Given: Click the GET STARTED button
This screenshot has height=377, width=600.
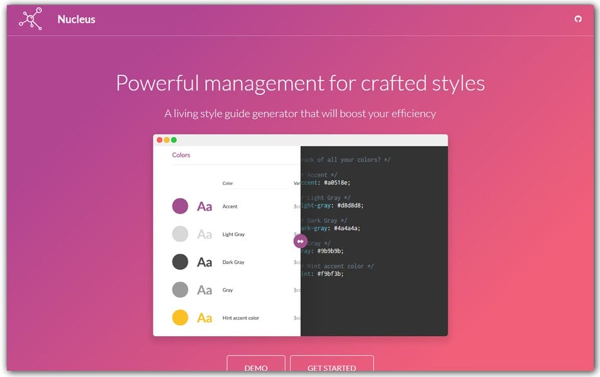Looking at the screenshot, I should 331,368.
